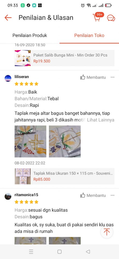This screenshot has width=119, height=259.
Task: Mark liliseran's review as Membantu
Action: (93, 77)
